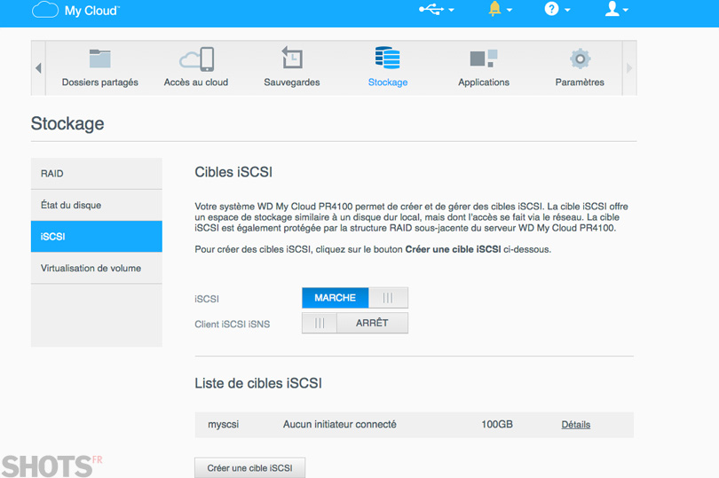719x478 pixels.
Task: Open the Paramètres gear icon
Action: [x=580, y=59]
